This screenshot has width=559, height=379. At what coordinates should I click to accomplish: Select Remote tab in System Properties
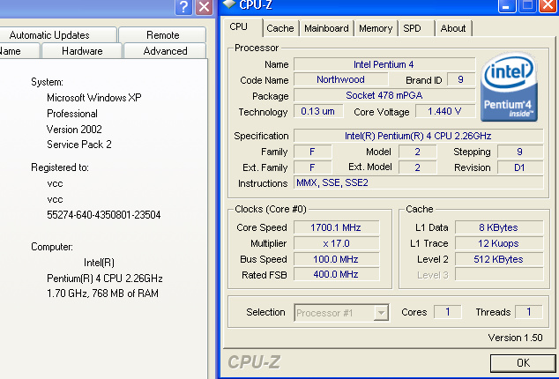pyautogui.click(x=162, y=35)
